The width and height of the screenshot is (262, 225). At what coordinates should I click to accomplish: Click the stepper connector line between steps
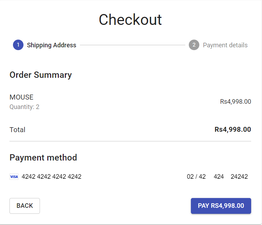click(132, 45)
